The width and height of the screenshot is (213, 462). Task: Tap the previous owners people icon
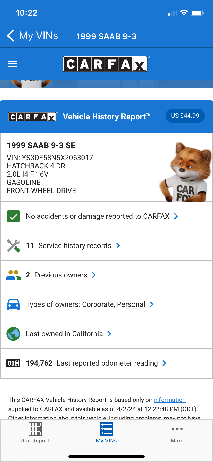click(x=13, y=275)
